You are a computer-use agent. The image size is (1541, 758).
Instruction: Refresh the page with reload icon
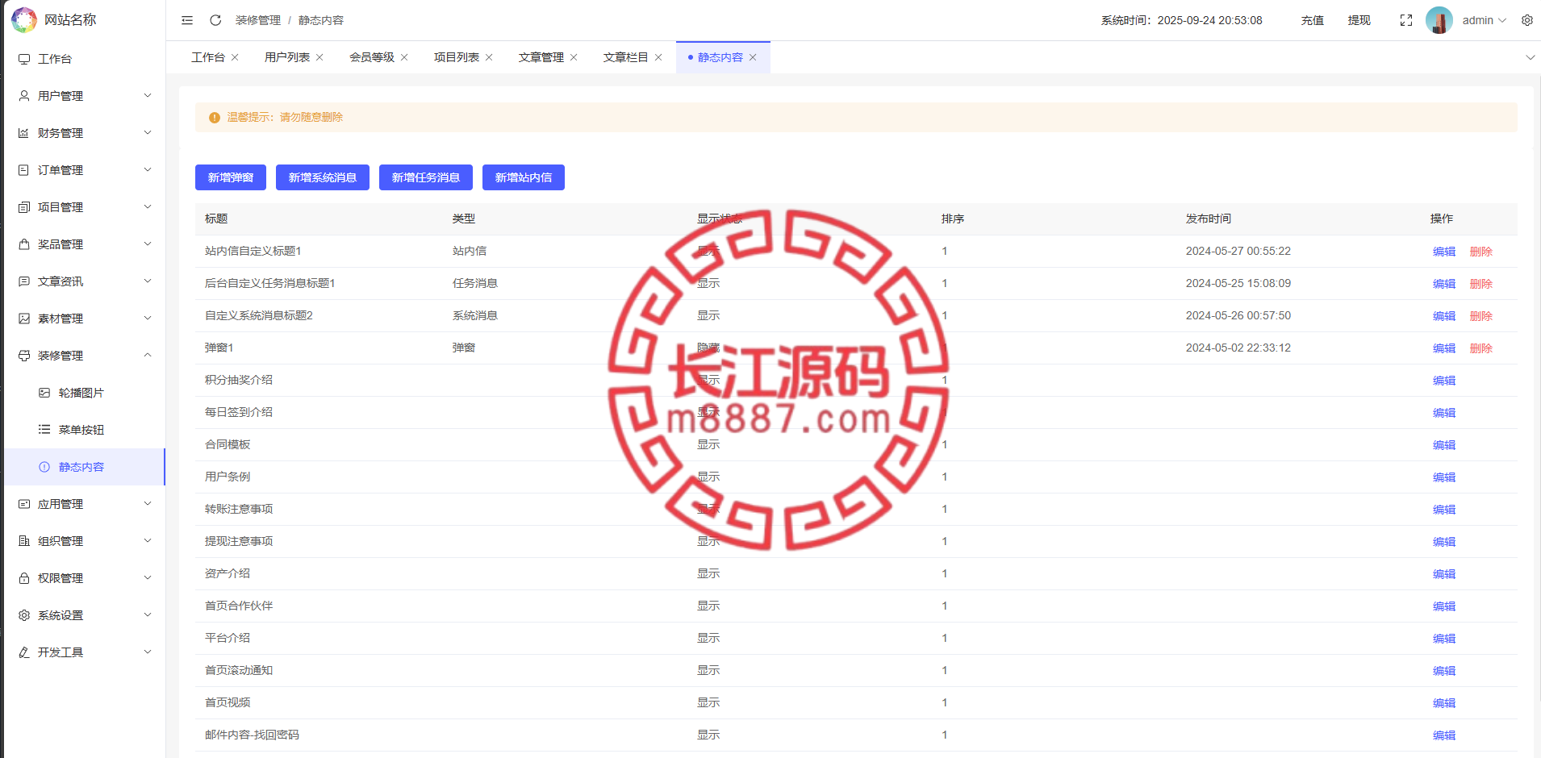pos(215,20)
